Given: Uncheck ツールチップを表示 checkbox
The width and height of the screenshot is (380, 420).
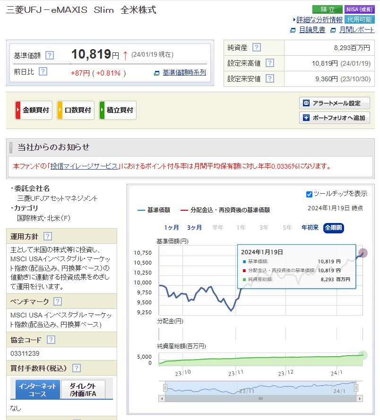Looking at the screenshot, I should [309, 194].
